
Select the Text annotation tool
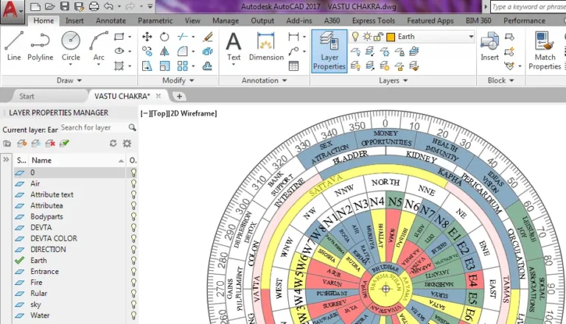tap(234, 46)
